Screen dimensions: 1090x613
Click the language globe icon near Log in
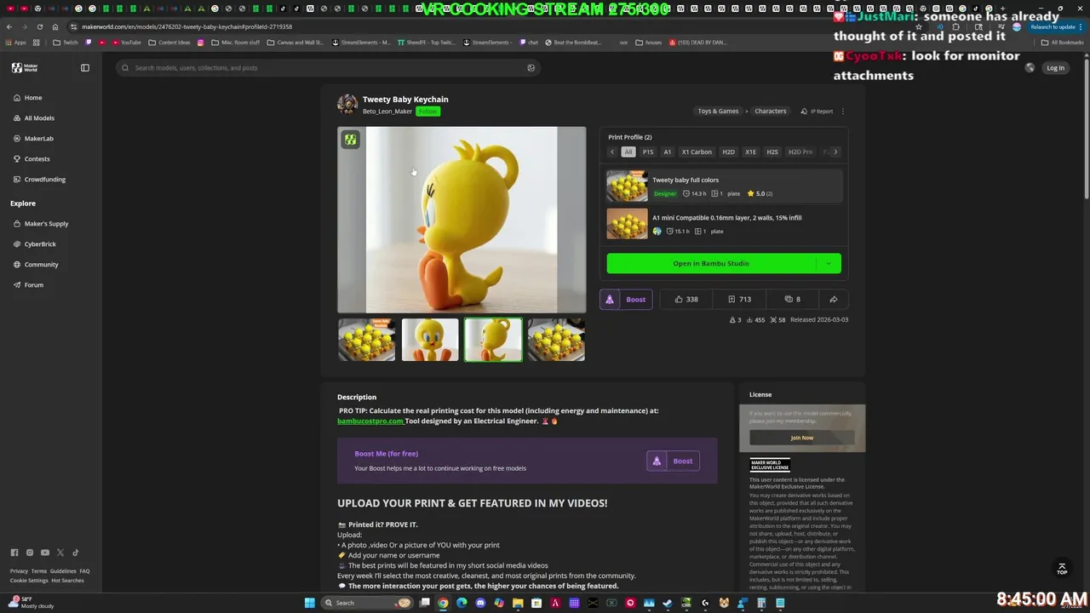coord(1030,67)
